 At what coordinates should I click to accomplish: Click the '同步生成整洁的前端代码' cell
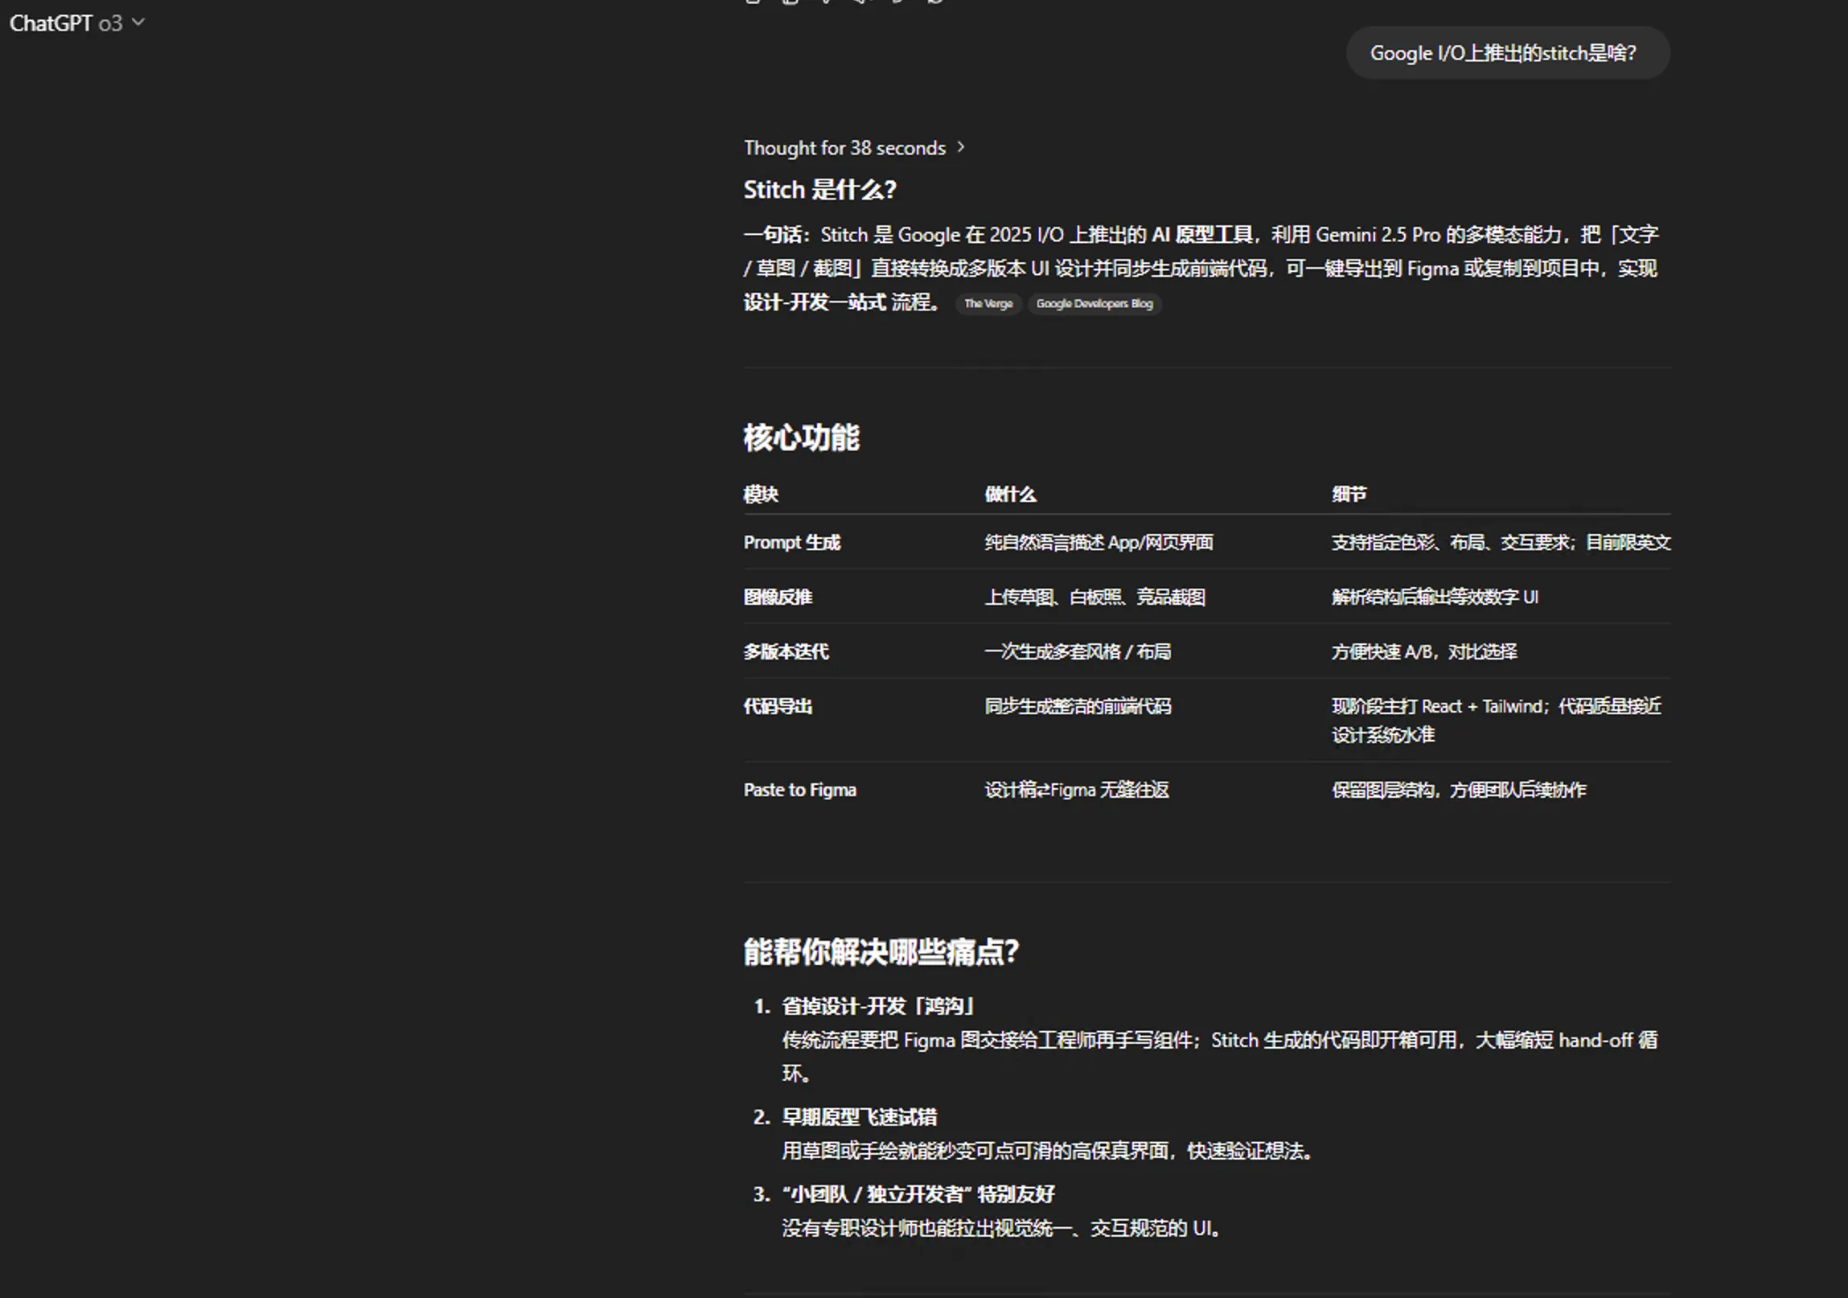(1078, 707)
